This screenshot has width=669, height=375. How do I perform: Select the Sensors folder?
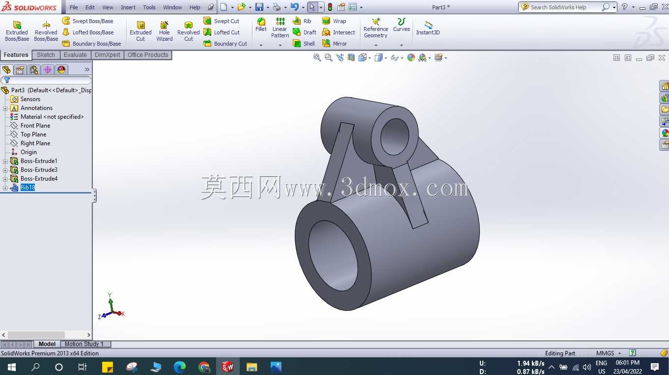click(30, 99)
